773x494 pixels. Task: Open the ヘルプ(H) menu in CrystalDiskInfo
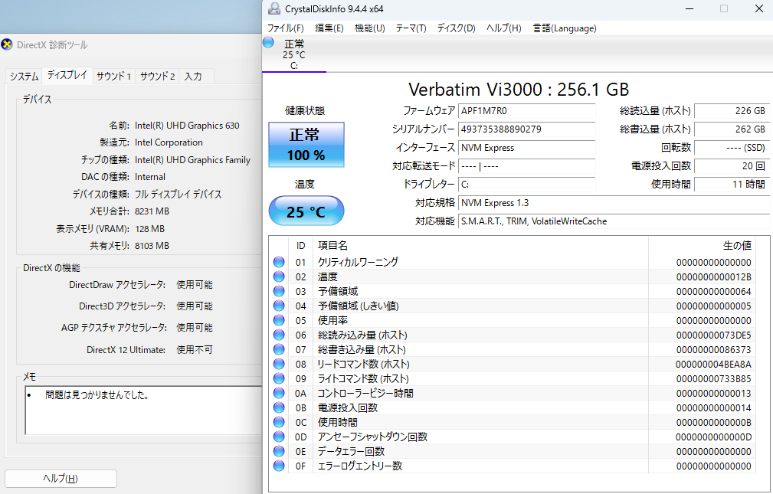[504, 28]
